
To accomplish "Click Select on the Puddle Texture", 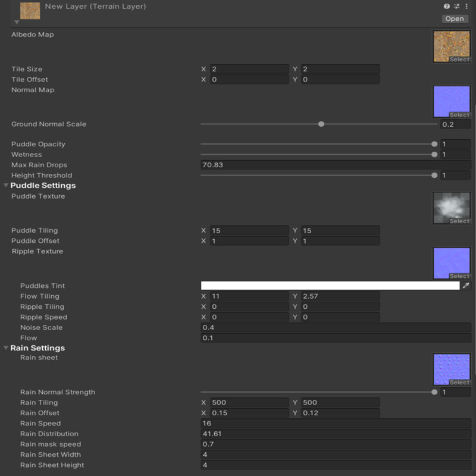I will click(x=459, y=221).
